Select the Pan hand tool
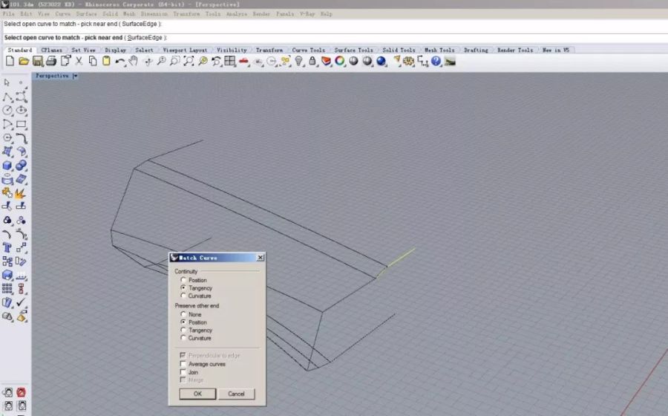Screen dimensions: 668x416 (133, 61)
